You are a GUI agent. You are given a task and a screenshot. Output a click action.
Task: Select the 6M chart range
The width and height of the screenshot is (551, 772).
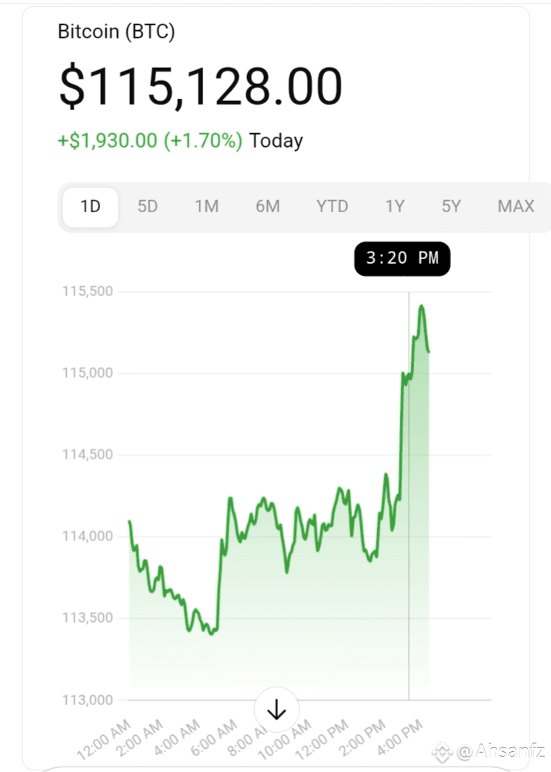(268, 206)
